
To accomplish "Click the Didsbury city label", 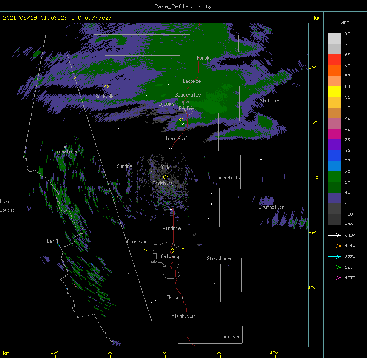I will (x=163, y=183).
